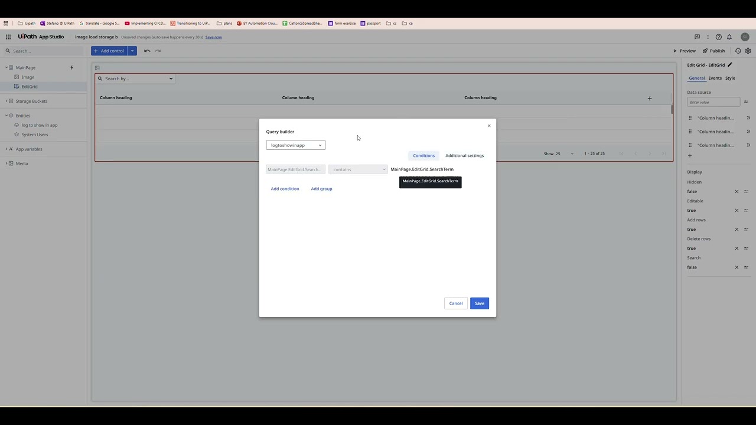
Task: Open the UiPath app launcher grid icon
Action: coord(8,37)
